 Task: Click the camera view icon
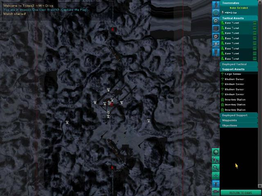[216, 192]
